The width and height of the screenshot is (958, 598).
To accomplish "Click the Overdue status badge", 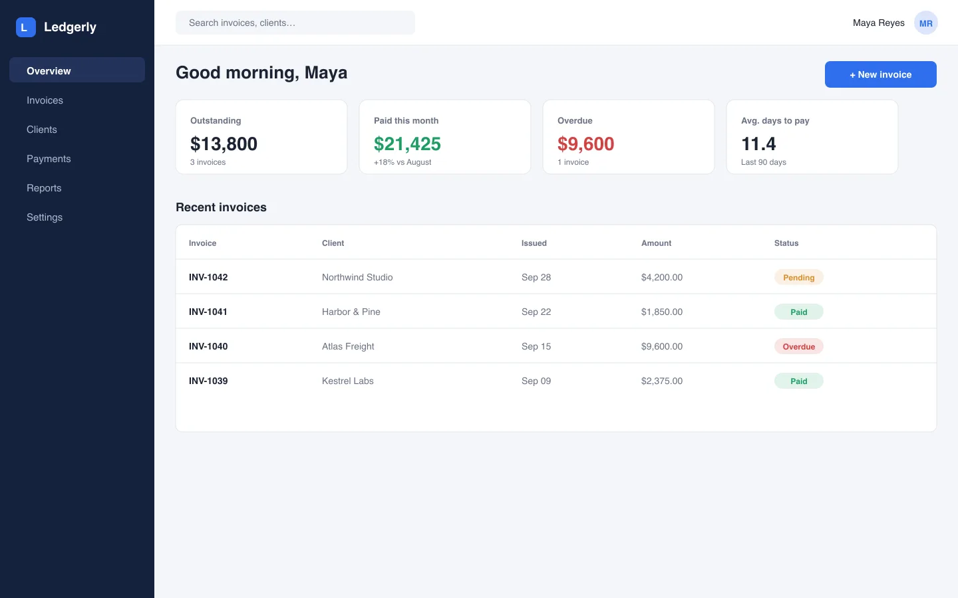I will pos(798,346).
